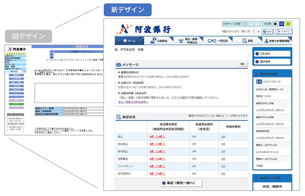Select the 未登録 value under 登録メールアドレス2

259,166
